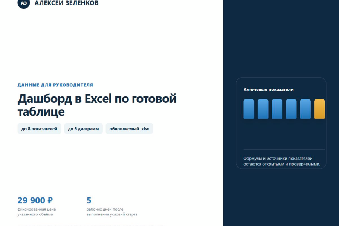This screenshot has height=226, width=339.
Task: Click the «фиксированная цена указанного объёма» caption
Action: (x=37, y=212)
